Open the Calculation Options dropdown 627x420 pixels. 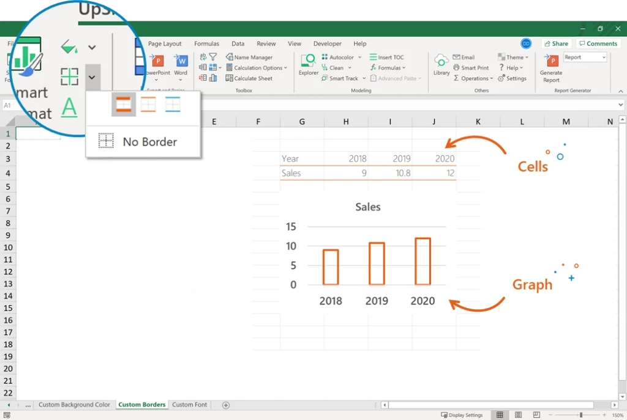(257, 67)
